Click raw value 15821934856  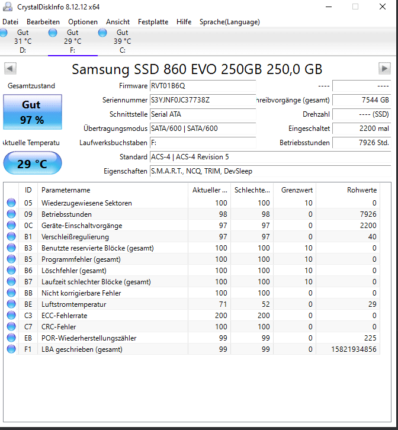click(x=354, y=349)
